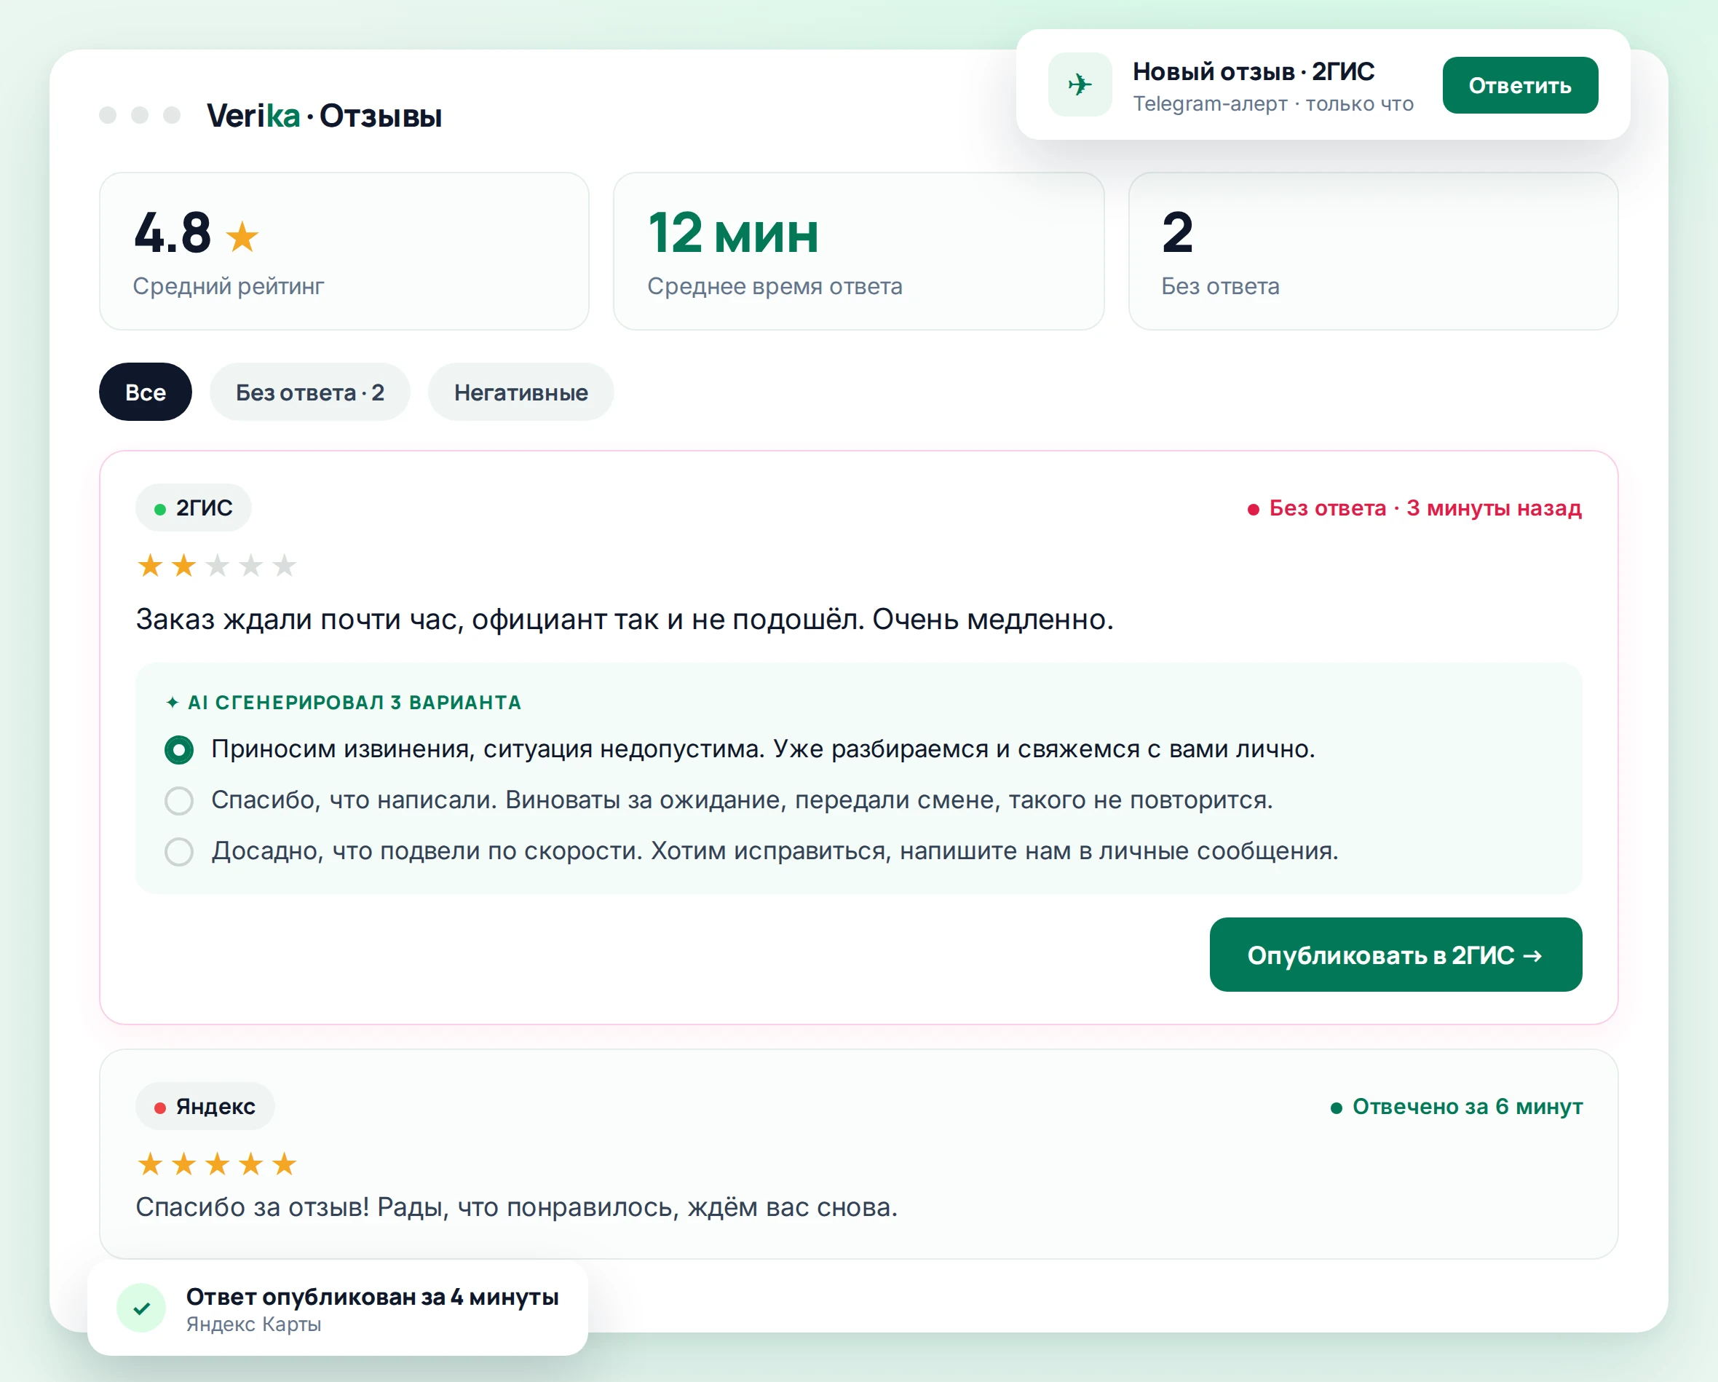Click the Ответить button in the alert

point(1521,85)
